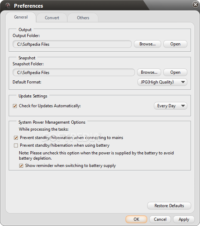This screenshot has height=226, width=200.
Task: Confirm settings with the OK button
Action: (136, 219)
